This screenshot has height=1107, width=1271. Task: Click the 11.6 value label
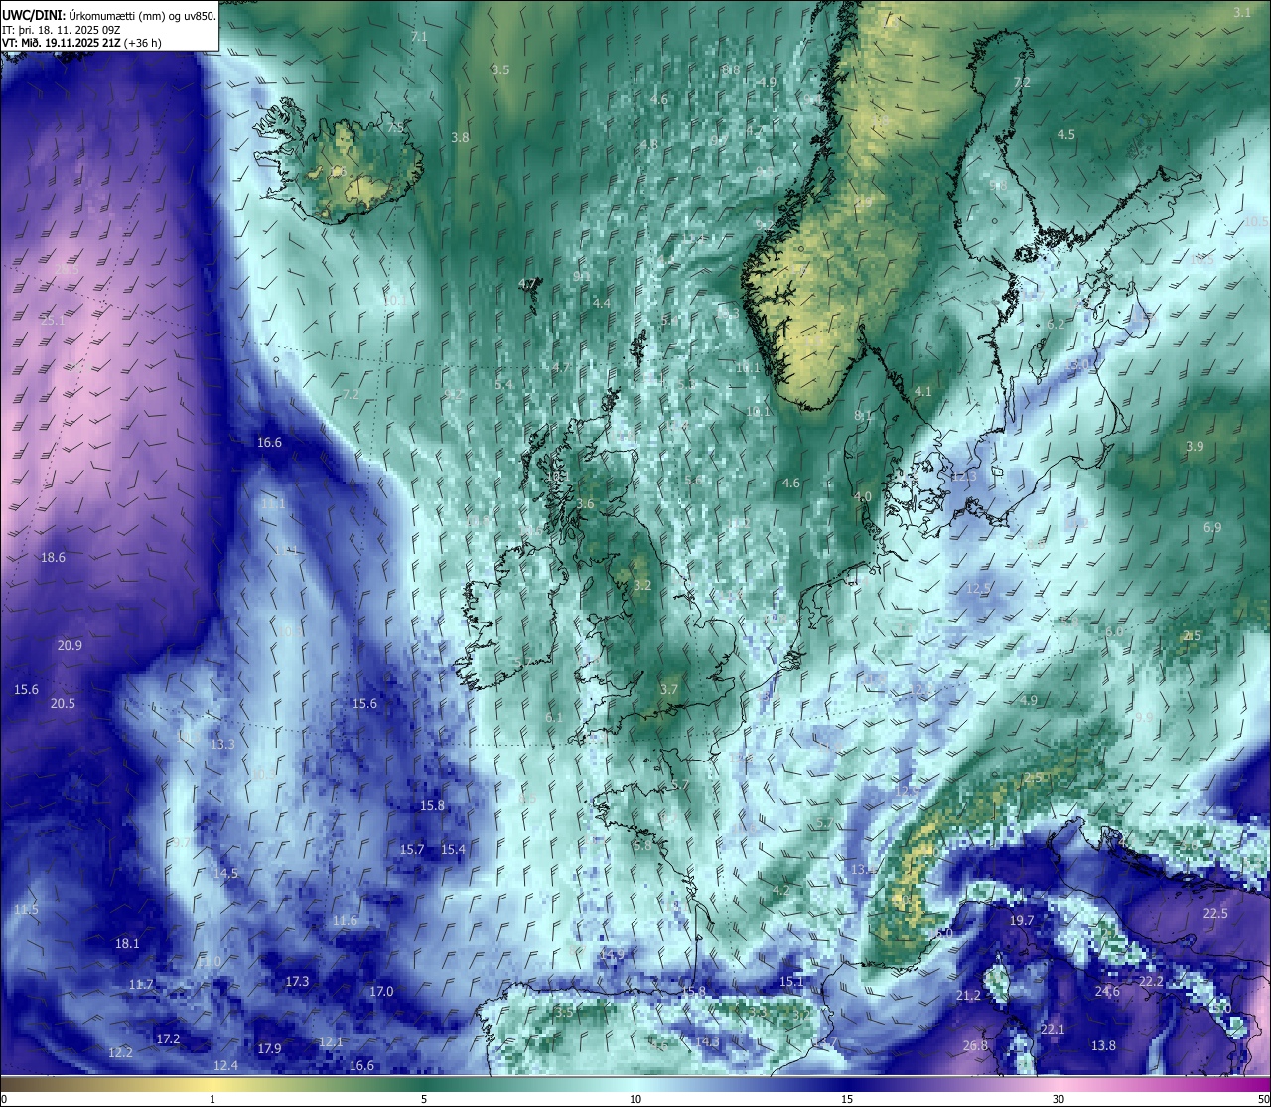[345, 921]
